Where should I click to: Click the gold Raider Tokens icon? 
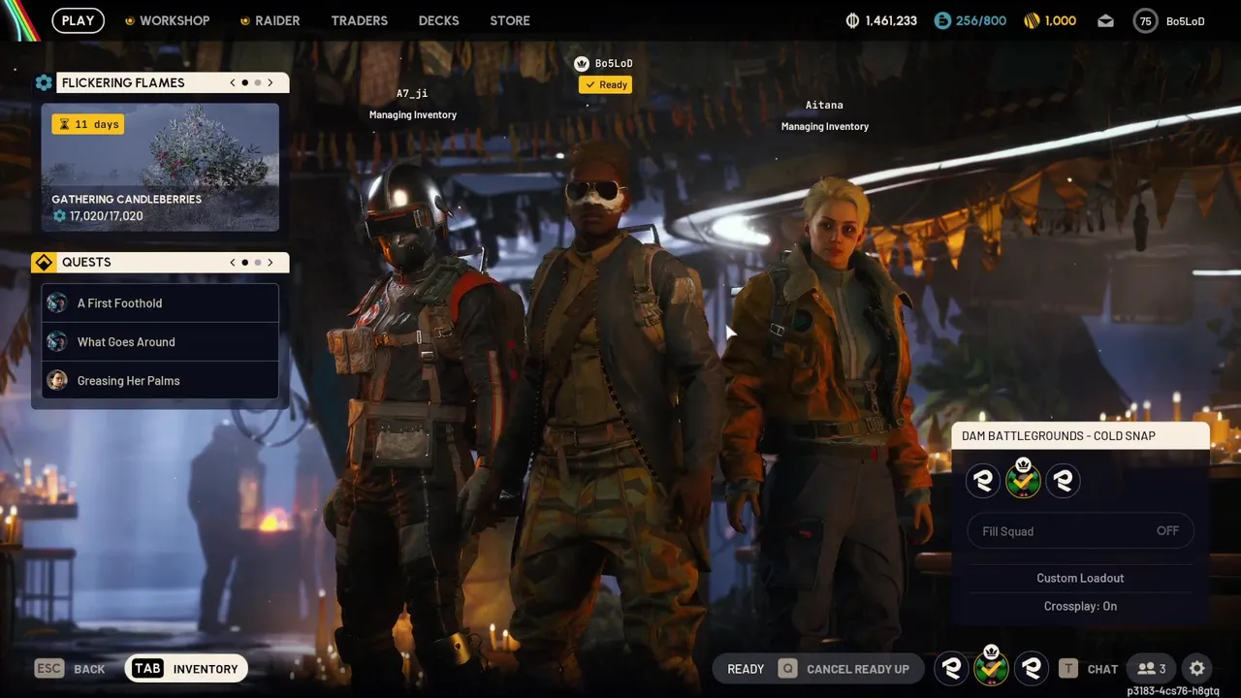pyautogui.click(x=1032, y=20)
